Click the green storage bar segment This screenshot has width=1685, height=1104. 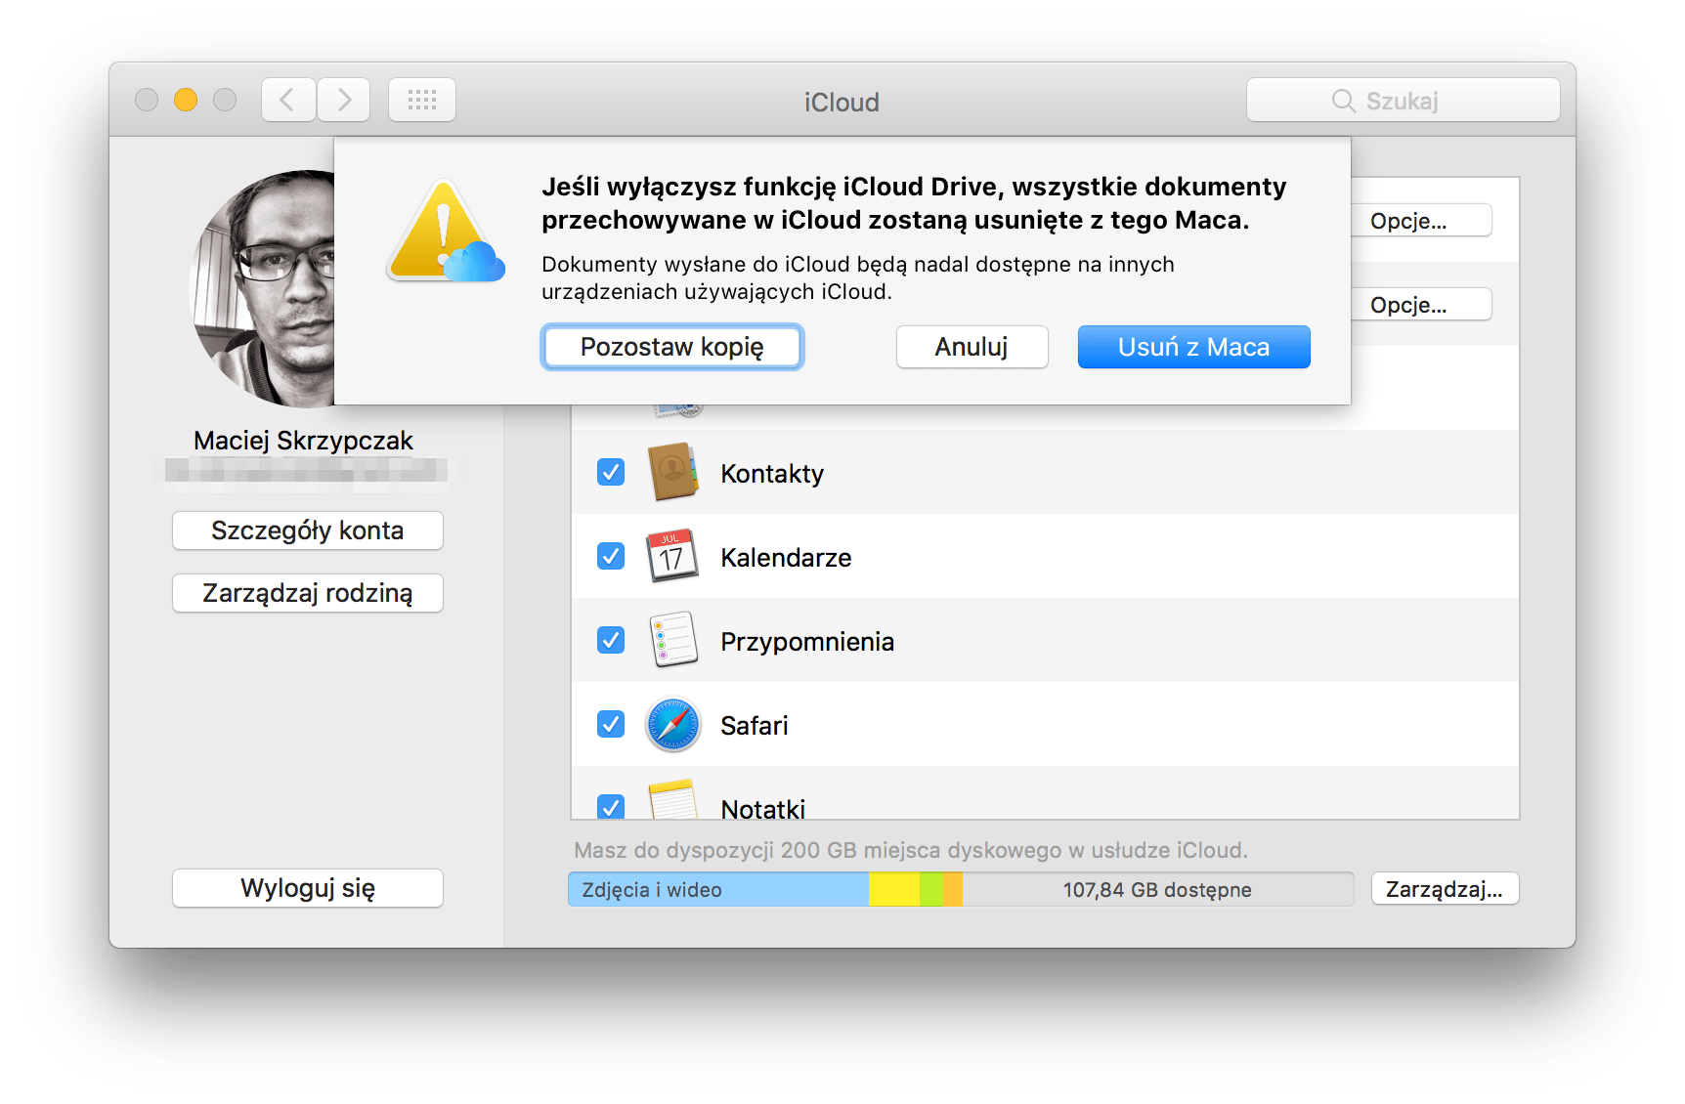pyautogui.click(x=932, y=889)
